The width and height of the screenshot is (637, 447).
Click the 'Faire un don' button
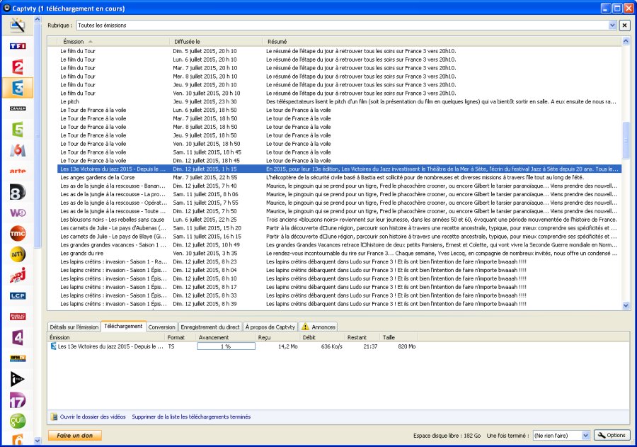coord(75,435)
